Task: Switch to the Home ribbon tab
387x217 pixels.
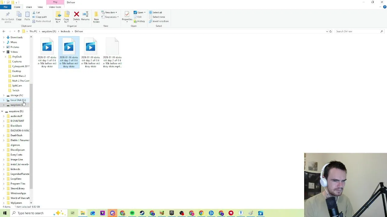Action: [17, 7]
